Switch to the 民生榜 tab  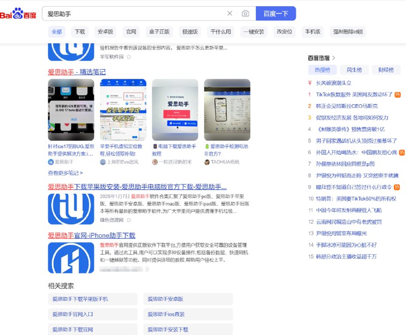pos(354,70)
